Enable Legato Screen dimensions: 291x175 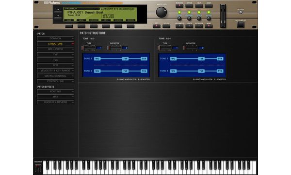(x=189, y=26)
